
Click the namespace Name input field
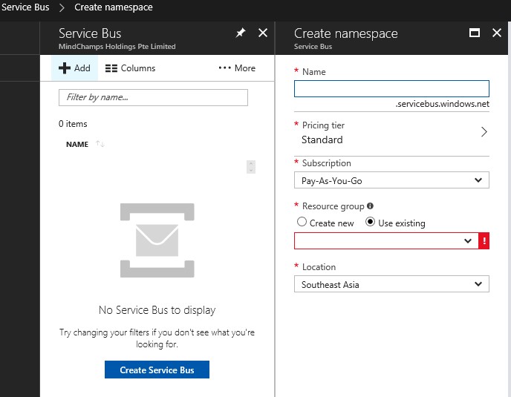point(391,88)
